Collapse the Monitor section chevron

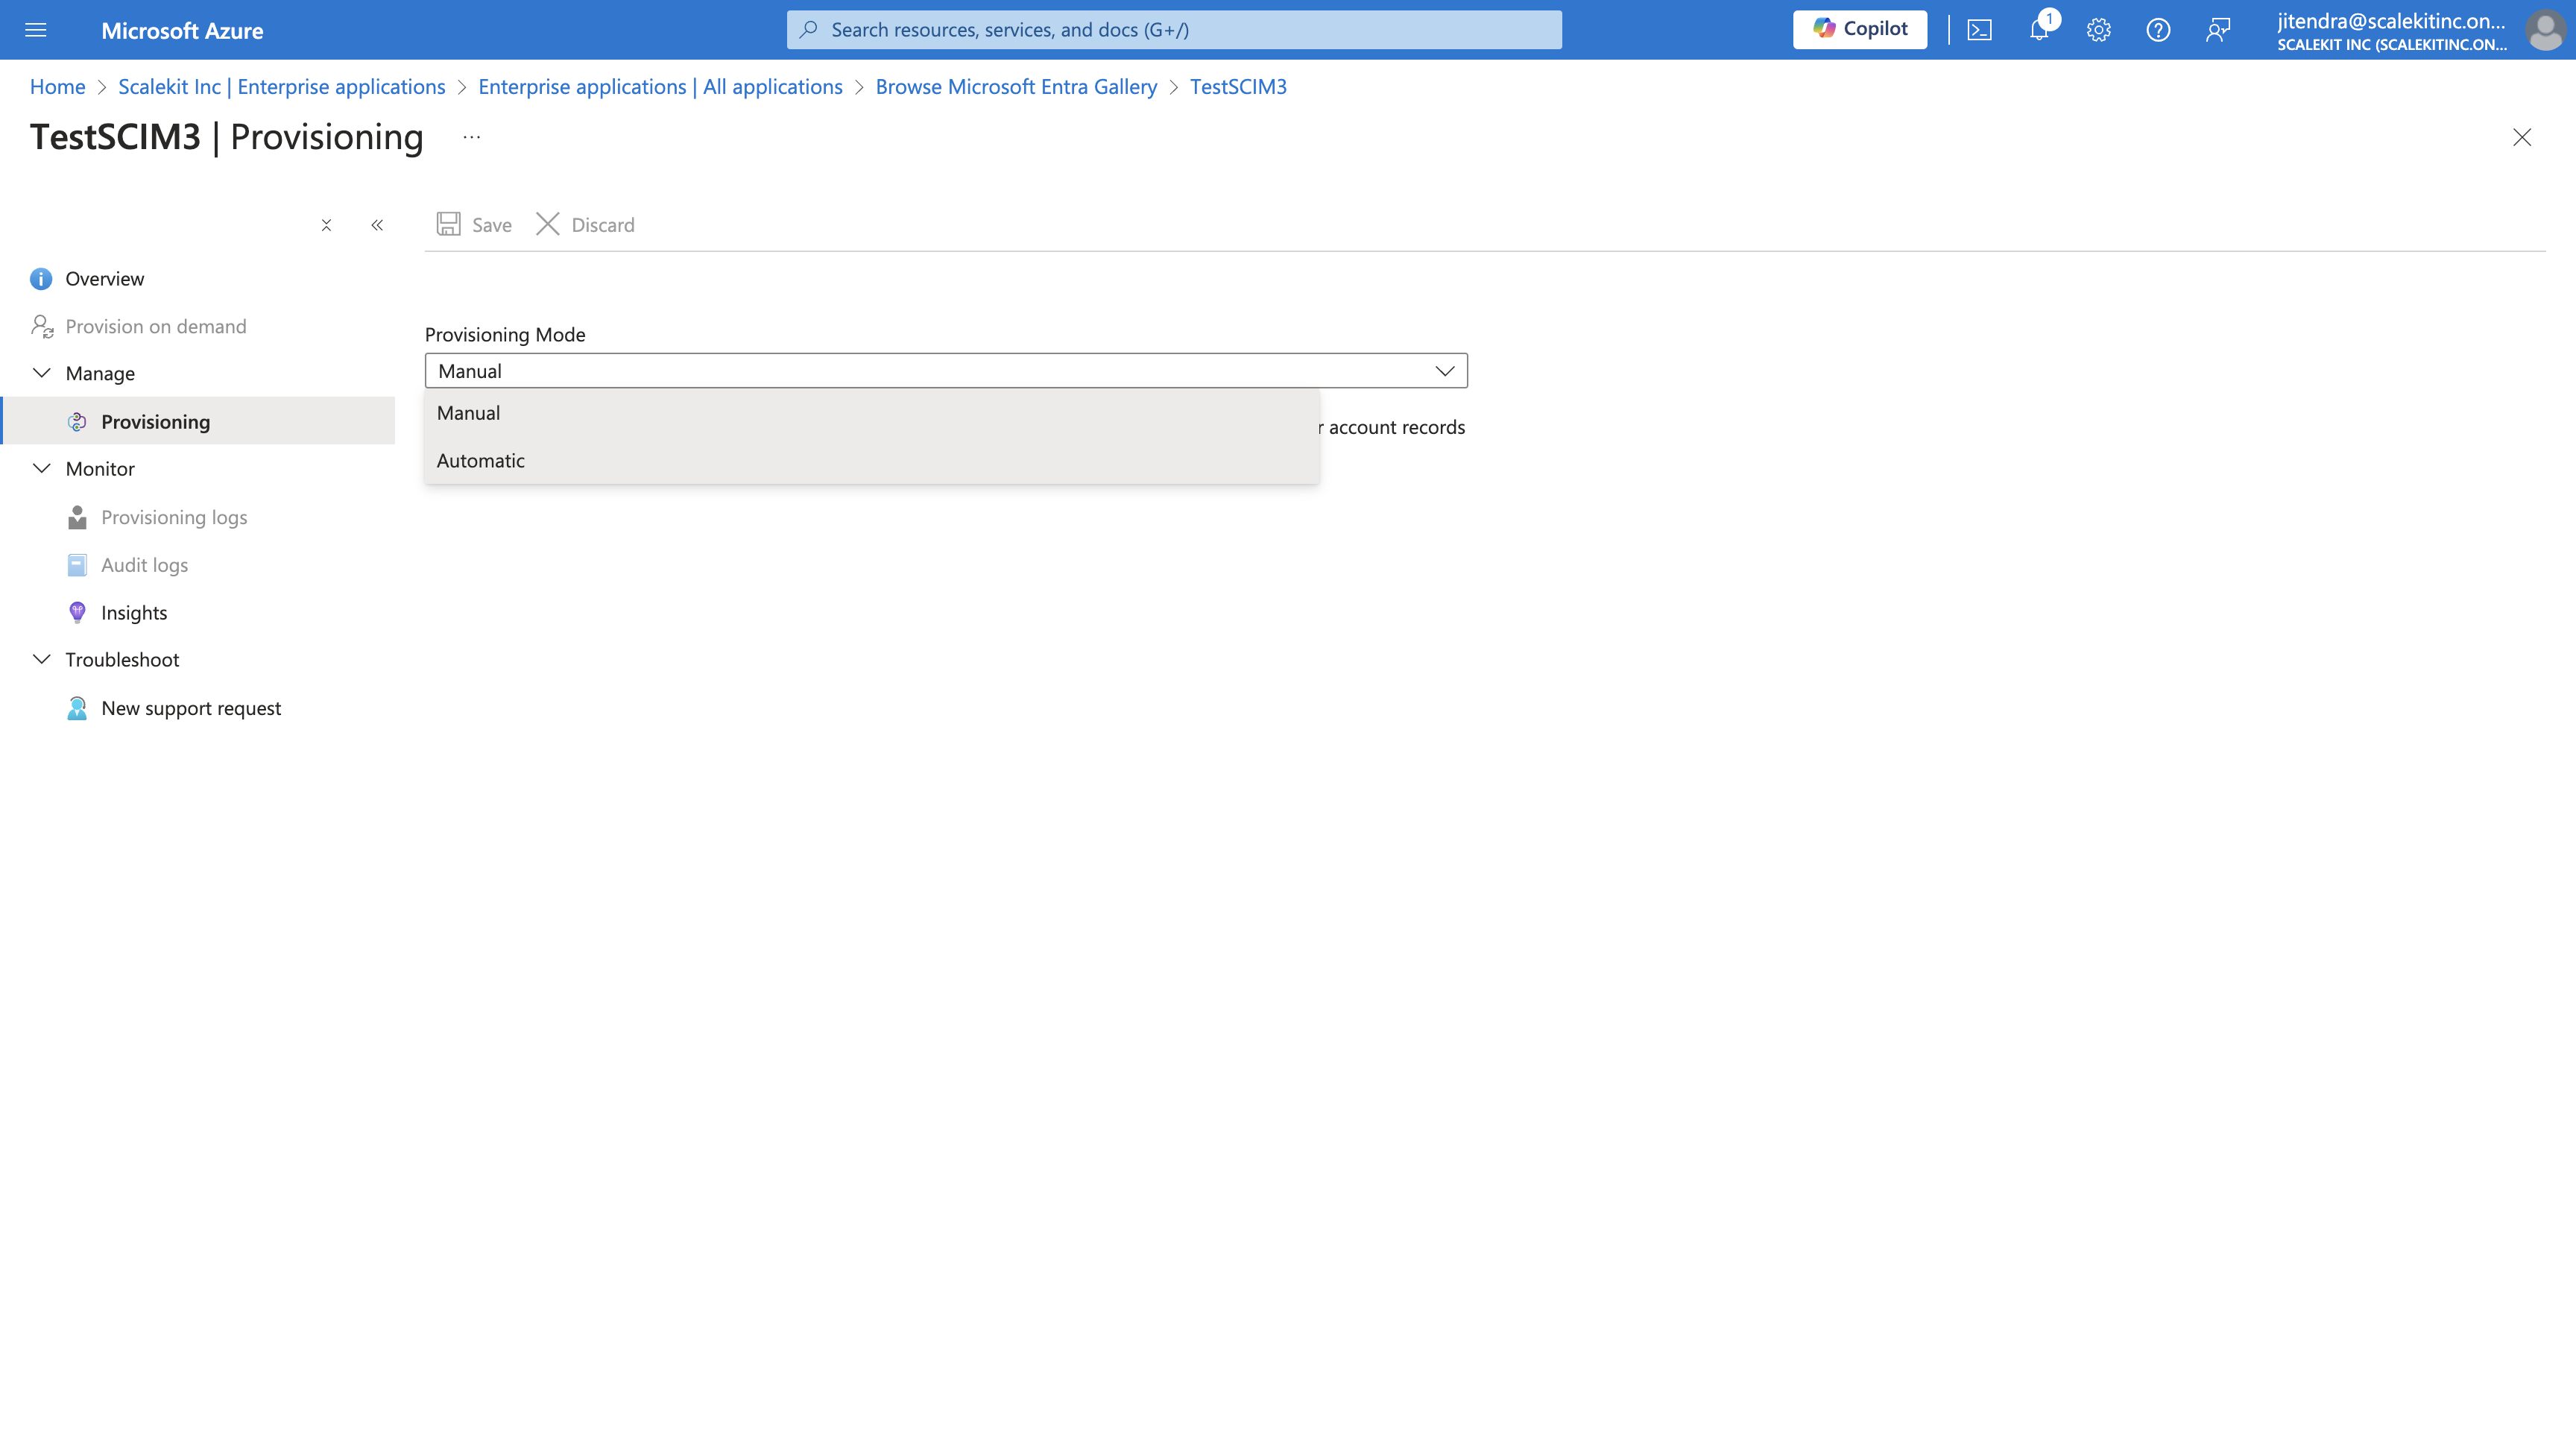click(x=42, y=468)
